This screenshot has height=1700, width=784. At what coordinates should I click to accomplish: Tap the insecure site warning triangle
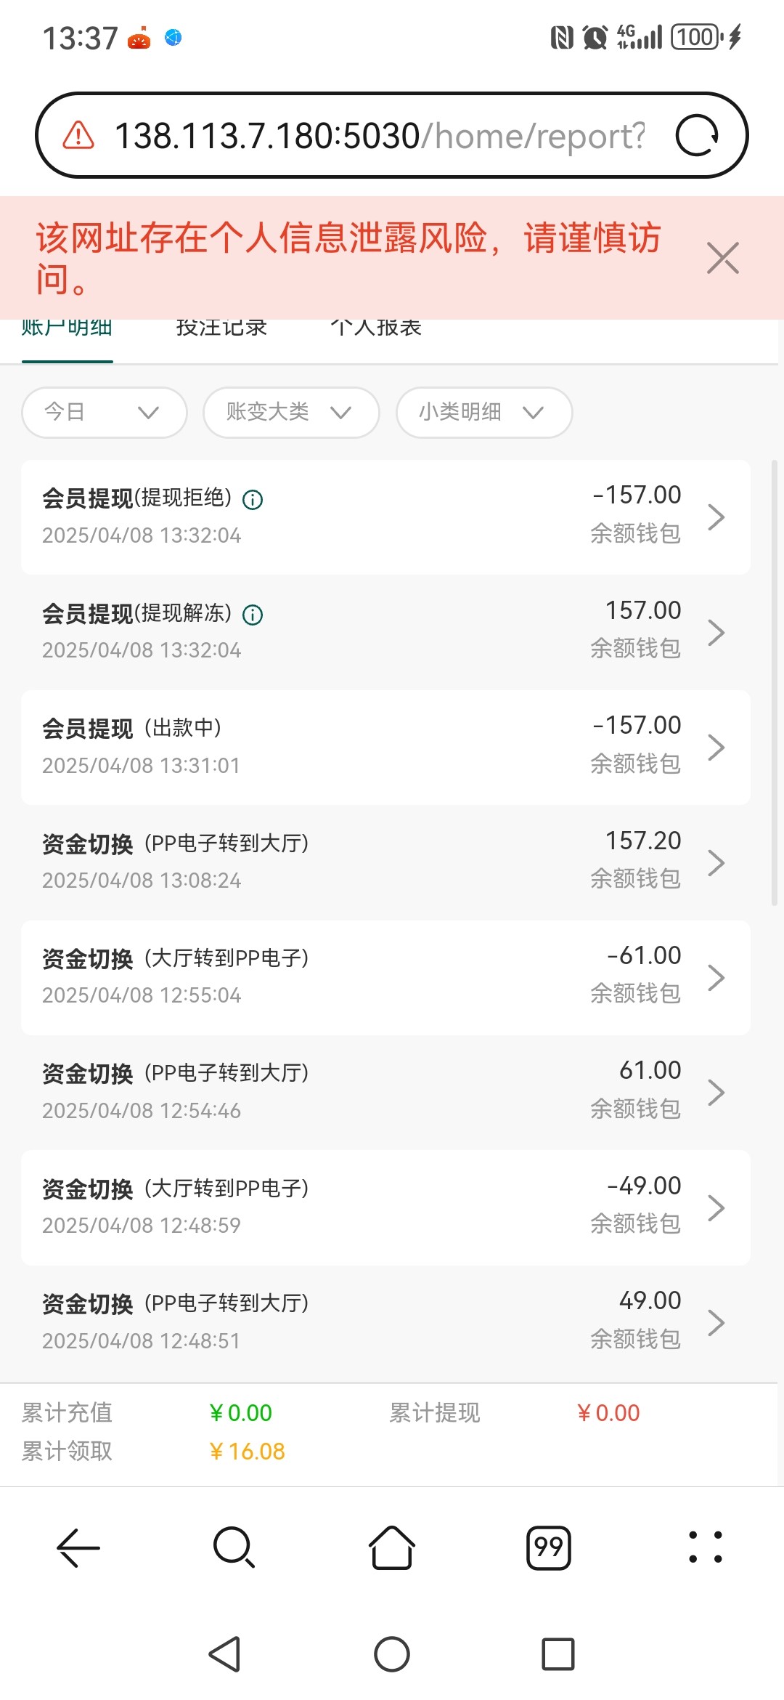pos(78,136)
